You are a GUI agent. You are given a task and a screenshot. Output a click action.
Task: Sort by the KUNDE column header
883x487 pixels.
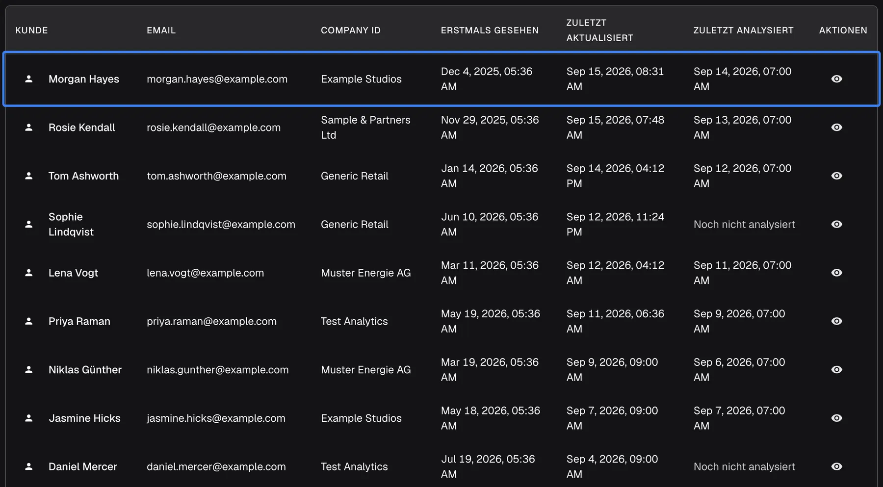click(31, 30)
